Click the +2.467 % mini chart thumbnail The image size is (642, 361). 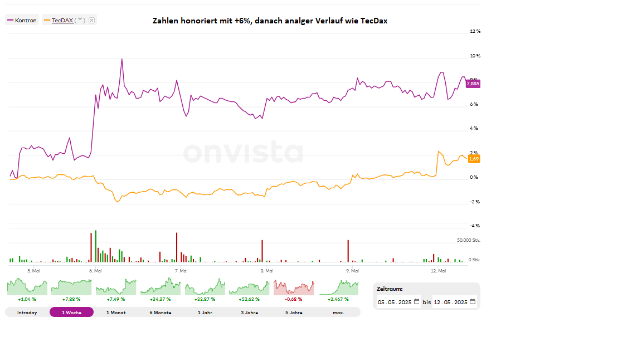[x=338, y=287]
